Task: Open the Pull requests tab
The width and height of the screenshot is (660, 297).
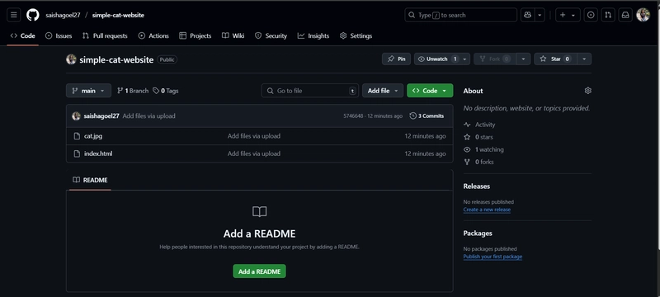Action: click(105, 35)
